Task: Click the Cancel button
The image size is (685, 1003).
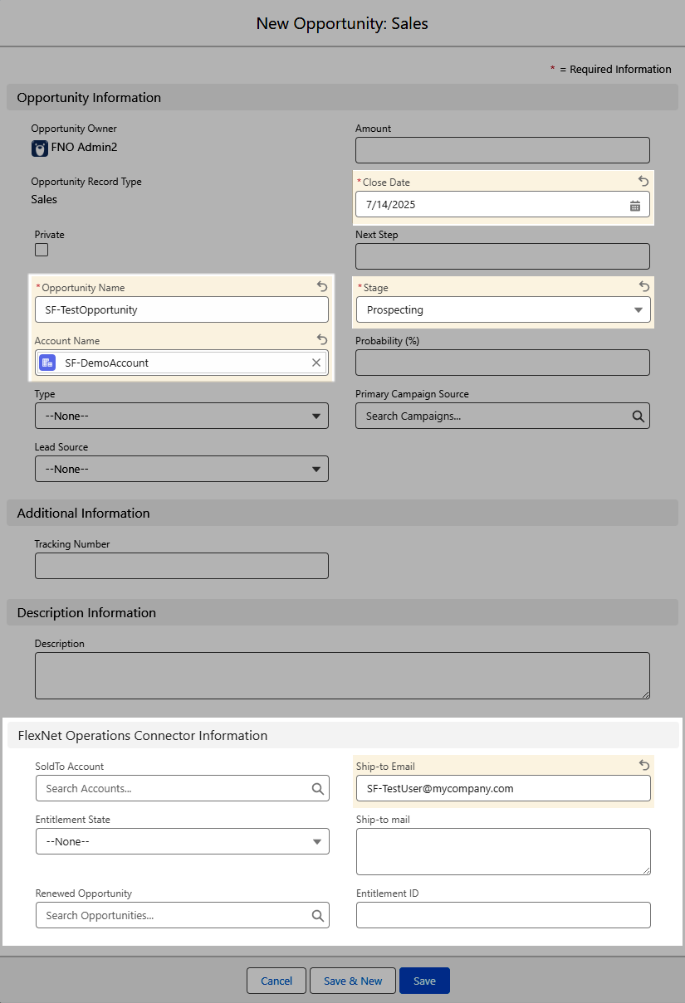Action: point(276,981)
